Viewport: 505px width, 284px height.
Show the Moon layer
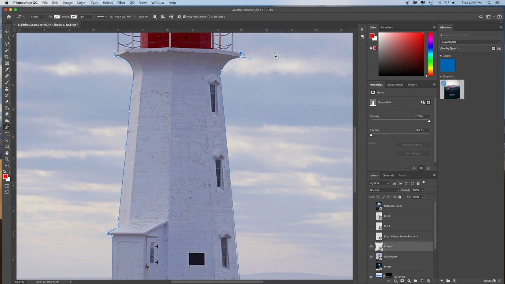pos(371,267)
